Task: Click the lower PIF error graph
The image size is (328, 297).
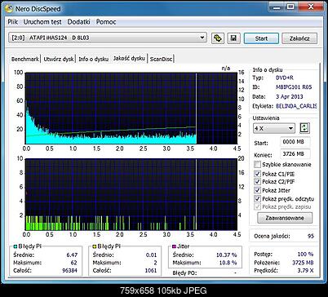Action: pyautogui.click(x=131, y=194)
